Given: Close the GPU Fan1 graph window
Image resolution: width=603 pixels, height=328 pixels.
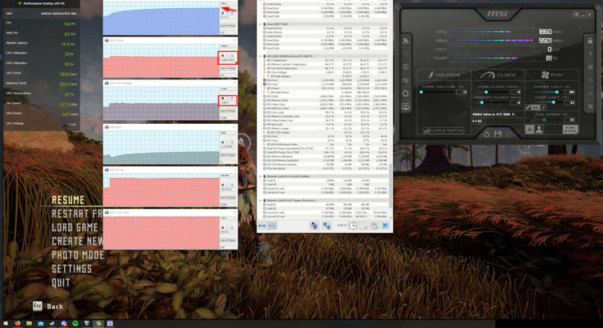Looking at the screenshot, I should (x=234, y=127).
